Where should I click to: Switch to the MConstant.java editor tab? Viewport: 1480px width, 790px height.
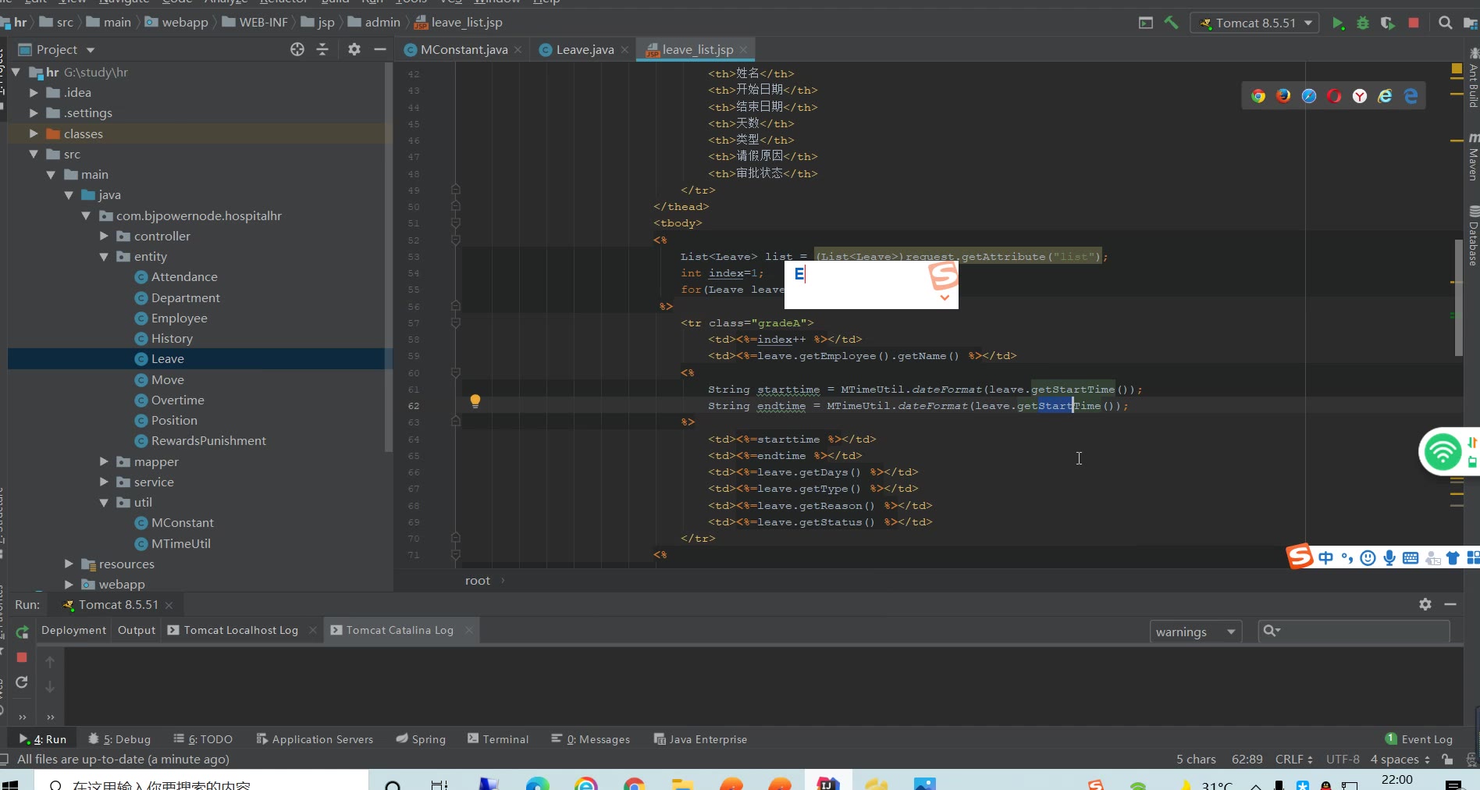(x=463, y=50)
